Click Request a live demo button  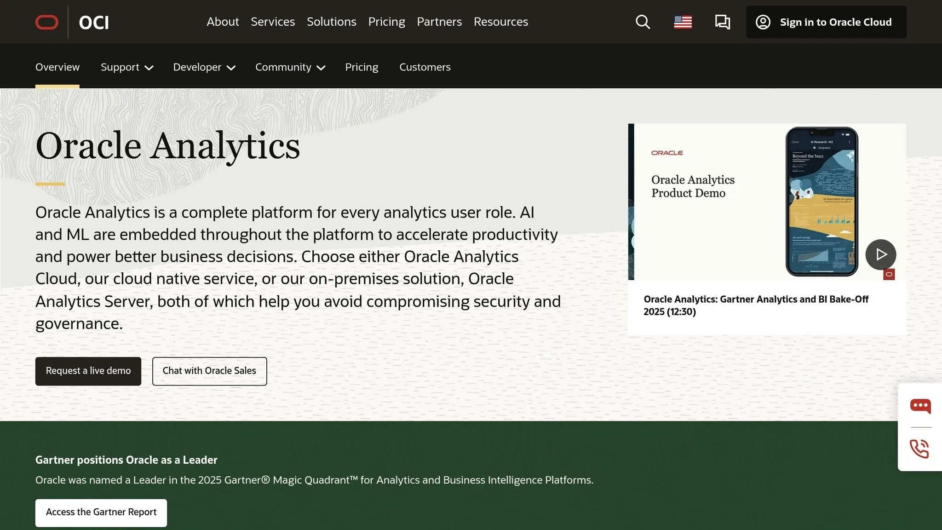(88, 371)
